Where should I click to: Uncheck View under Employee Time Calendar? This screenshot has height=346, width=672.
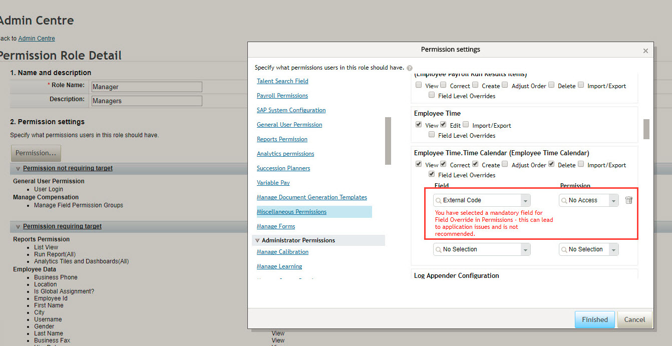pos(419,164)
